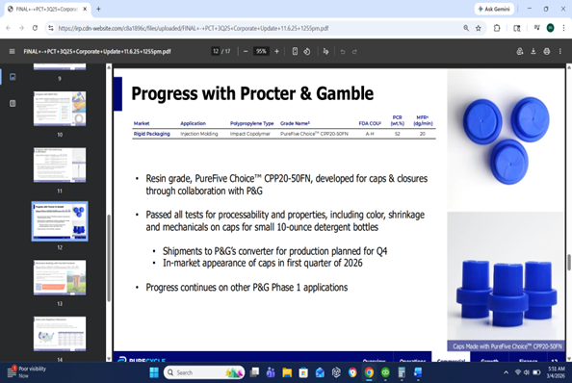Bookmark this page with the star

(x=478, y=28)
